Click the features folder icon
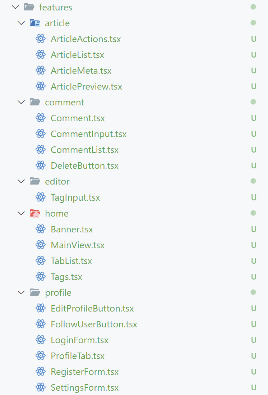The width and height of the screenshot is (268, 395). coord(29,7)
